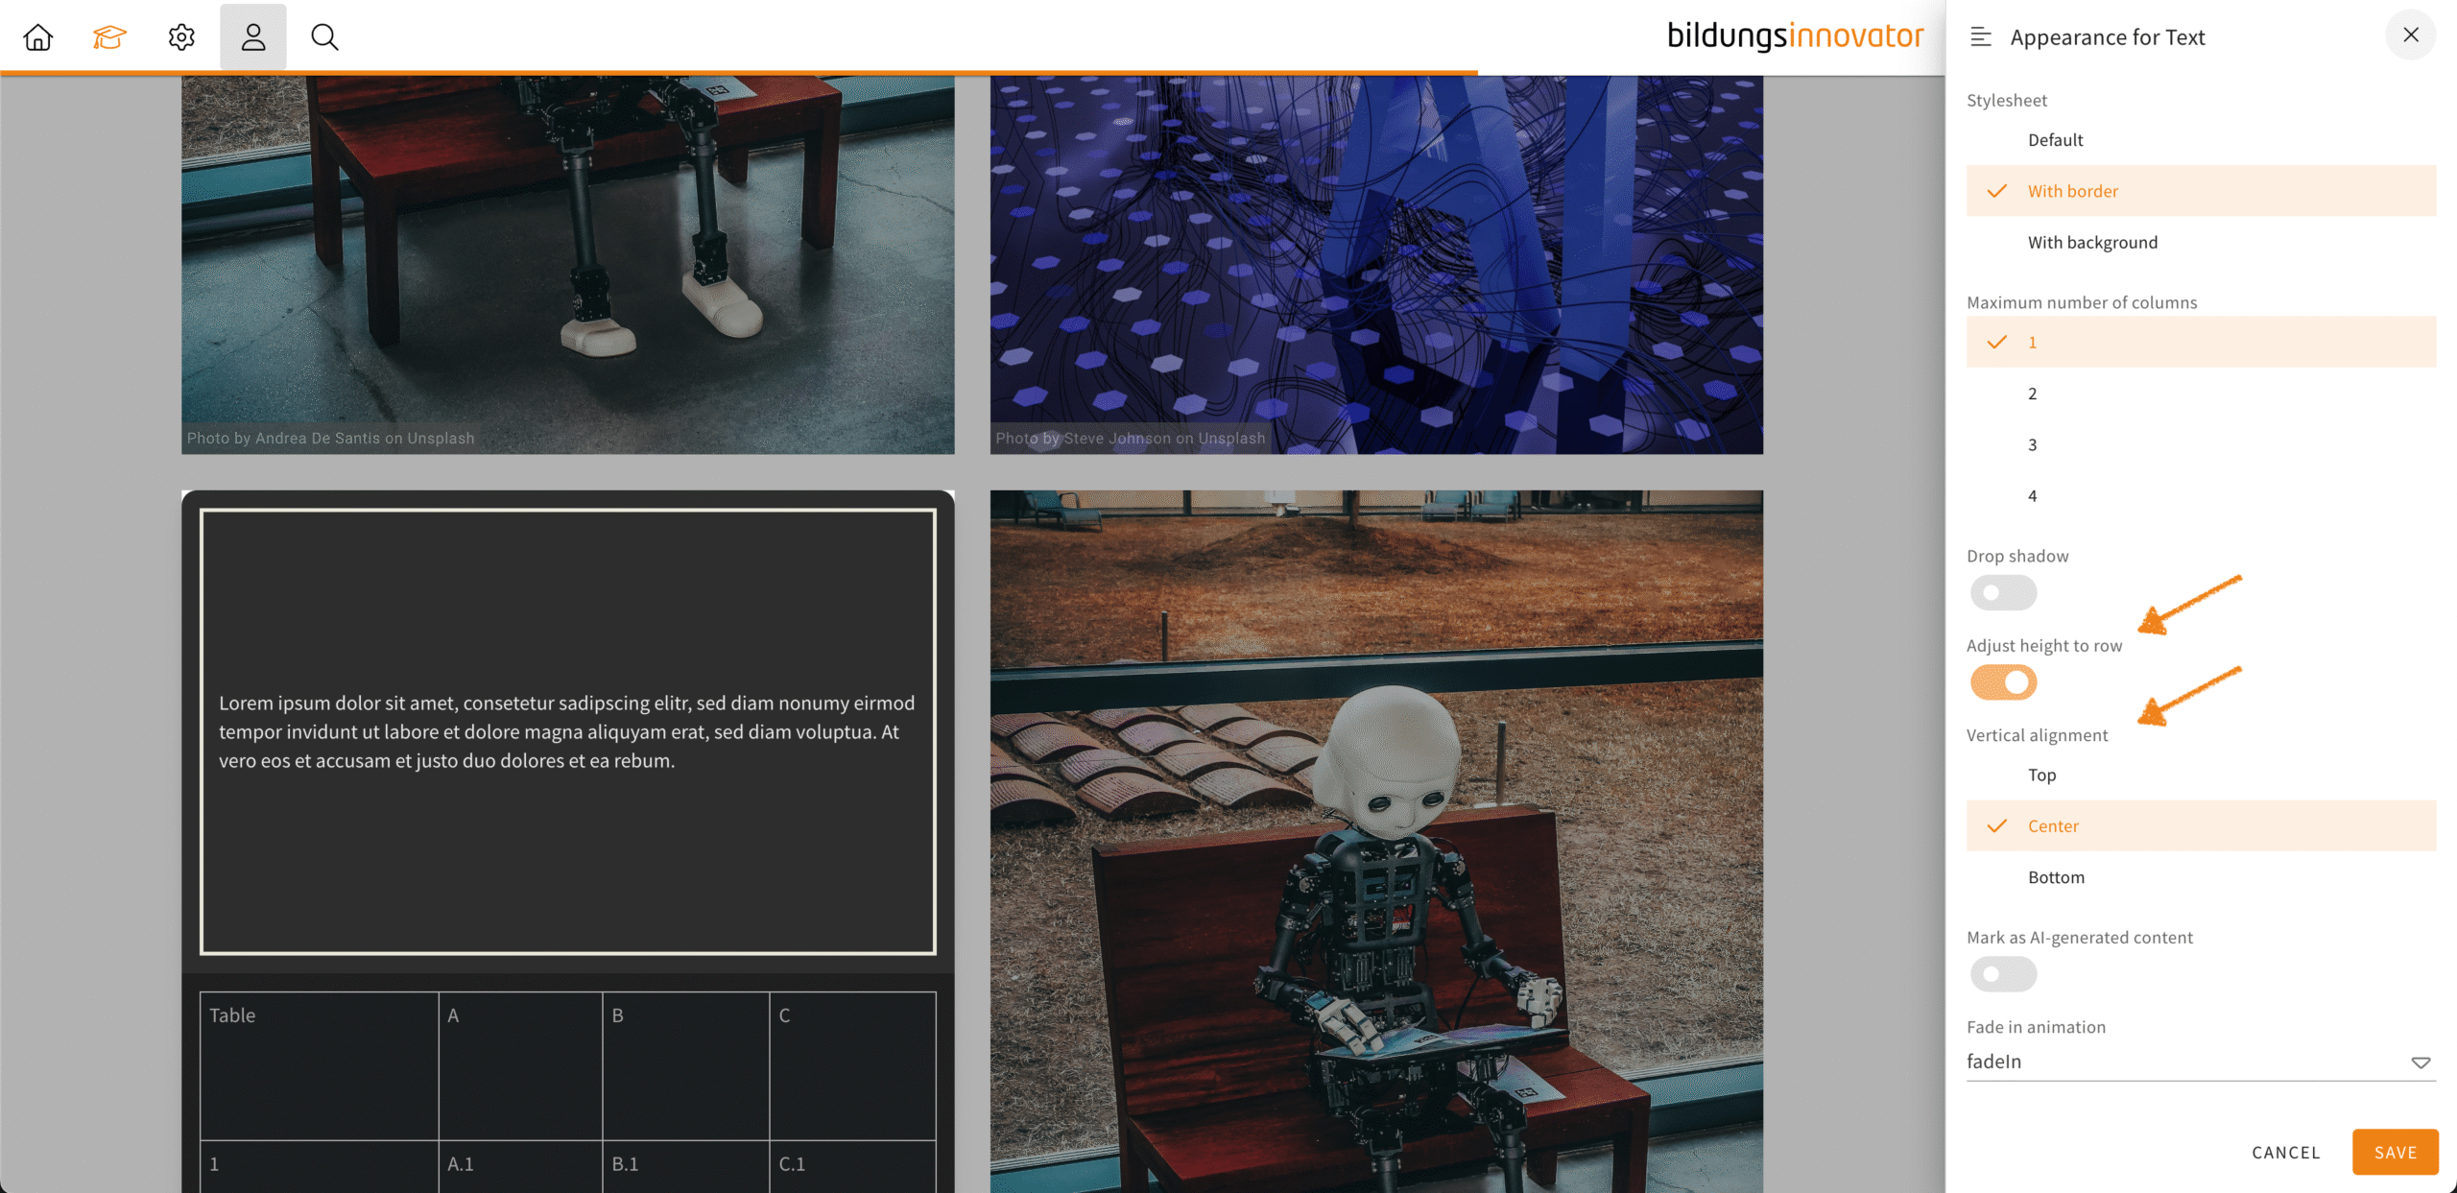
Task: Click the CANCEL button
Action: pyautogui.click(x=2285, y=1153)
